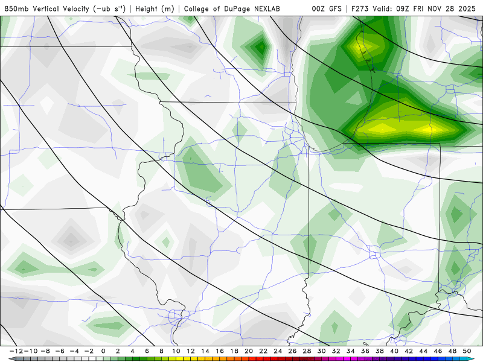Image resolution: width=483 pixels, height=362 pixels.
Task: Click the '40' color scale label
Action: [x=394, y=351]
